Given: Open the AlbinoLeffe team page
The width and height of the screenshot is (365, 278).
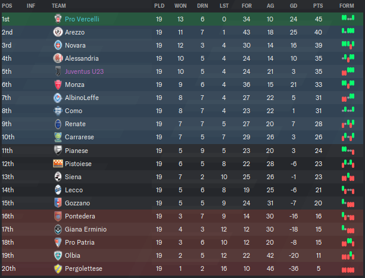Looking at the screenshot, I should coord(82,98).
